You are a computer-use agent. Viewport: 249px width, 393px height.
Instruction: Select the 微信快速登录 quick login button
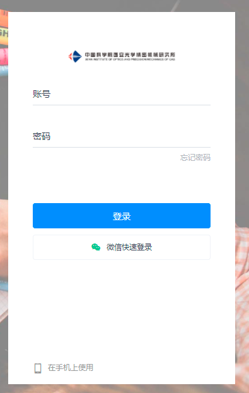pyautogui.click(x=122, y=247)
